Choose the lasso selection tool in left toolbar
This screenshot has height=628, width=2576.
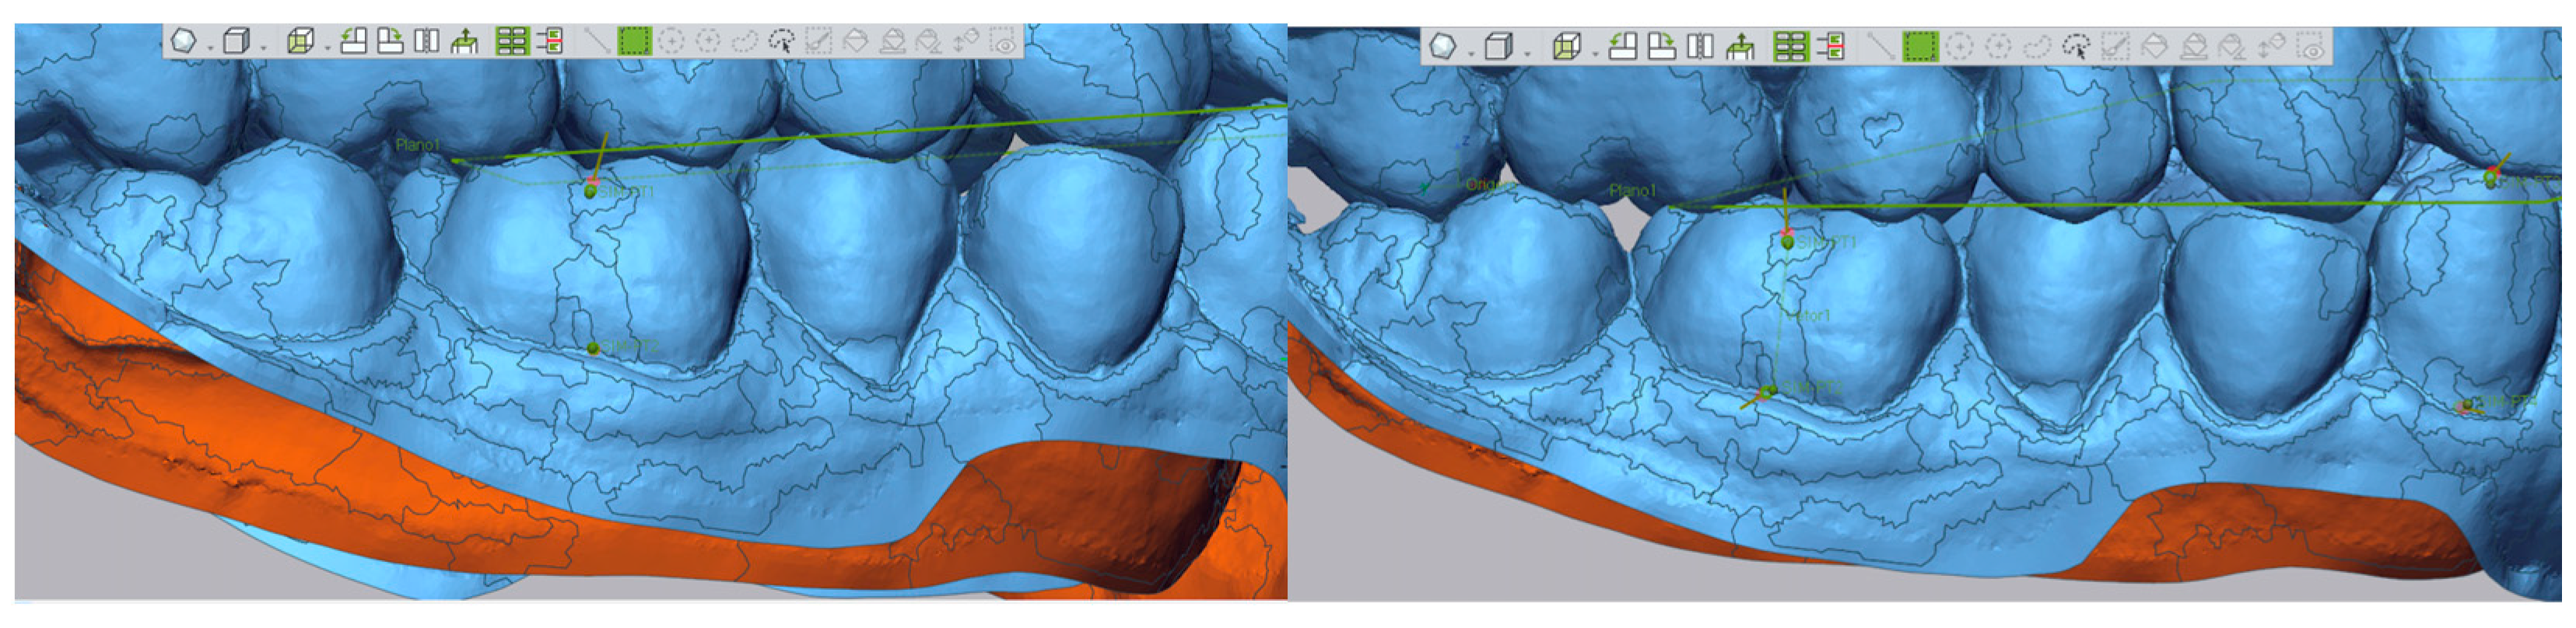coord(744,41)
